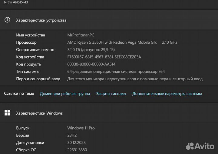Viewport: 218px width, 154px height.
Task: Open Дополнительные параметры системы link
Action: [167, 94]
